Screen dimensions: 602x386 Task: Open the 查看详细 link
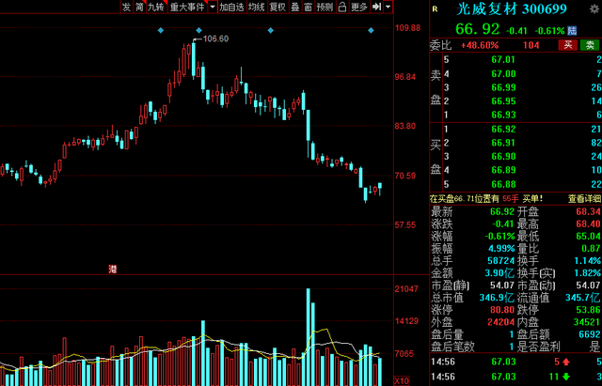(x=583, y=199)
